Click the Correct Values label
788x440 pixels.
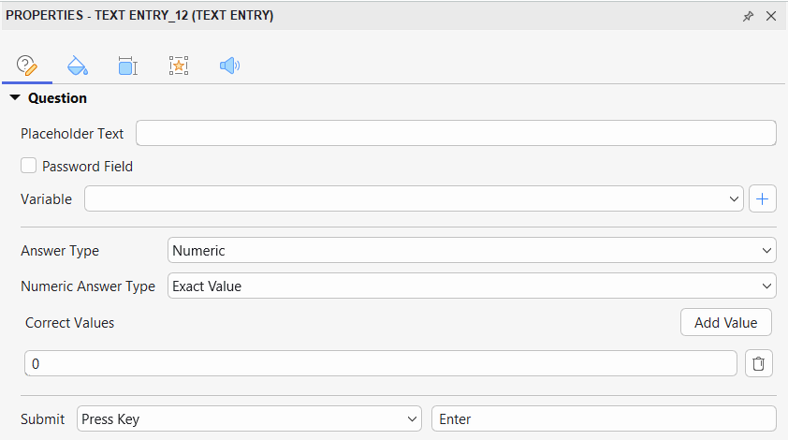(x=70, y=323)
